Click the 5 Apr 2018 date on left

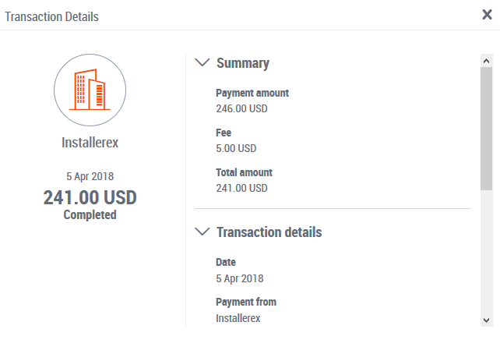point(90,176)
